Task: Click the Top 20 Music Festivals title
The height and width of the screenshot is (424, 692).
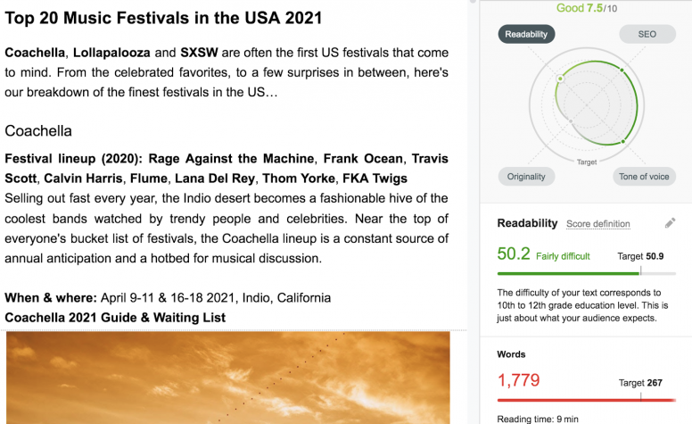Action: [163, 18]
